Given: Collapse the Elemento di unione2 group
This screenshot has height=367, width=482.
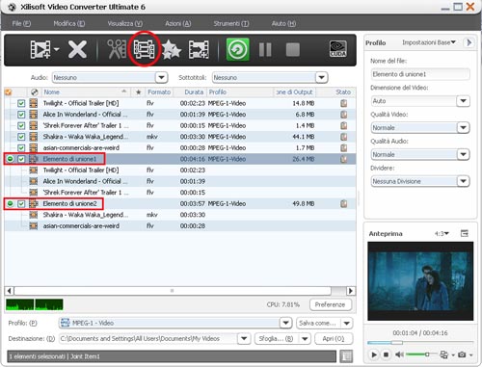Looking at the screenshot, I should [11, 203].
